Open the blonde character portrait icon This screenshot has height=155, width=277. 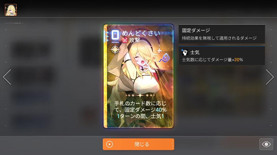(x=11, y=10)
